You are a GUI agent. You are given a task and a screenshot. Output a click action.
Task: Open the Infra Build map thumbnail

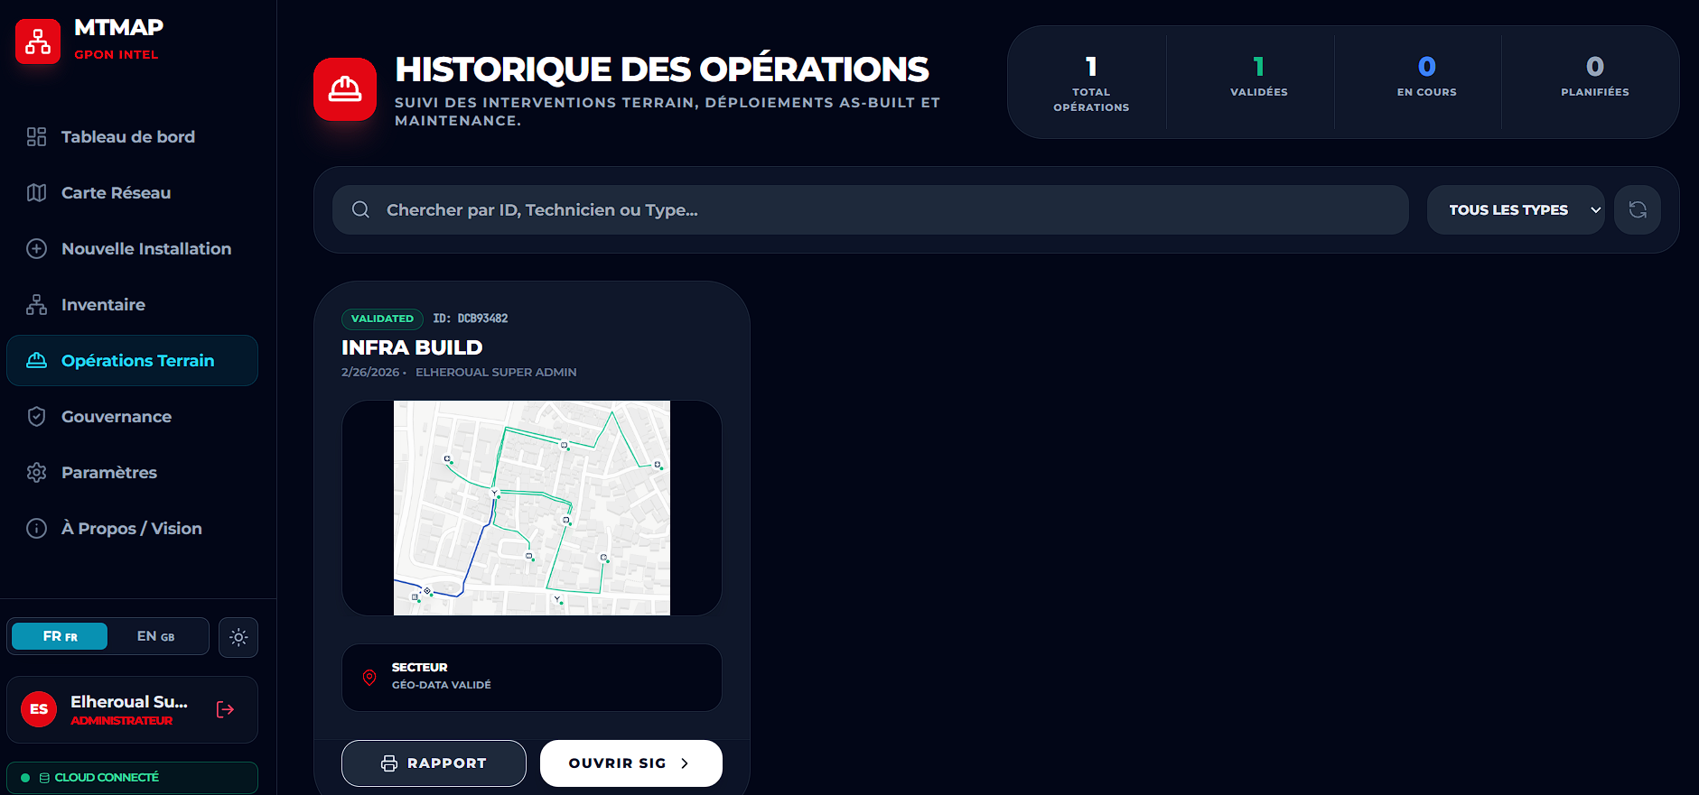click(532, 508)
